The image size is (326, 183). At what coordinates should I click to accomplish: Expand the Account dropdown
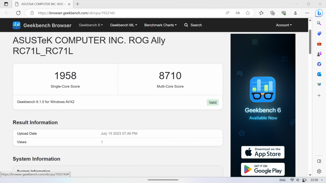(284, 25)
